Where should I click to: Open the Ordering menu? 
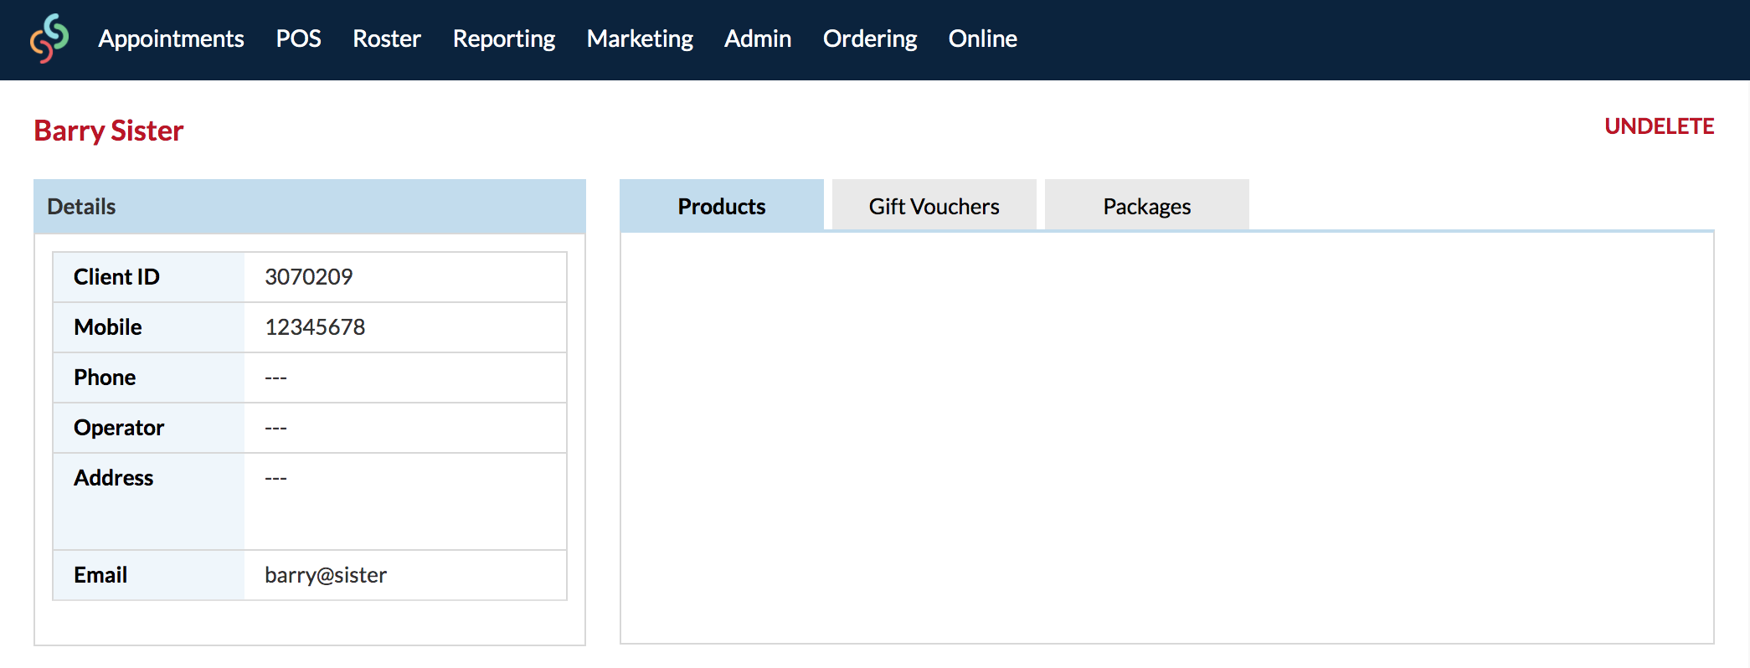tap(870, 39)
